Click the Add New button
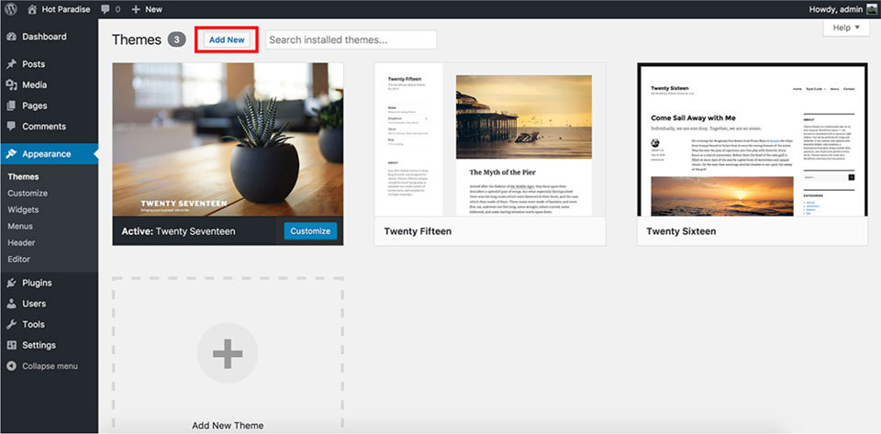This screenshot has width=881, height=434. click(x=226, y=40)
